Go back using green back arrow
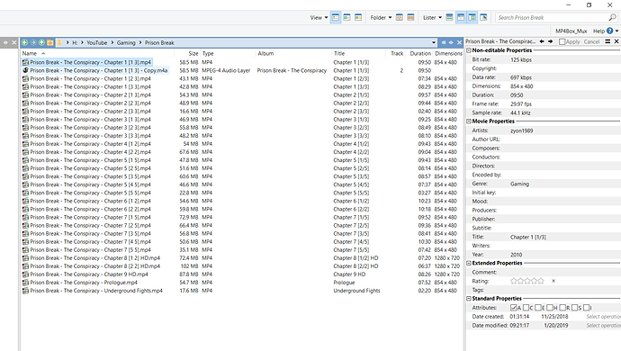 25,42
